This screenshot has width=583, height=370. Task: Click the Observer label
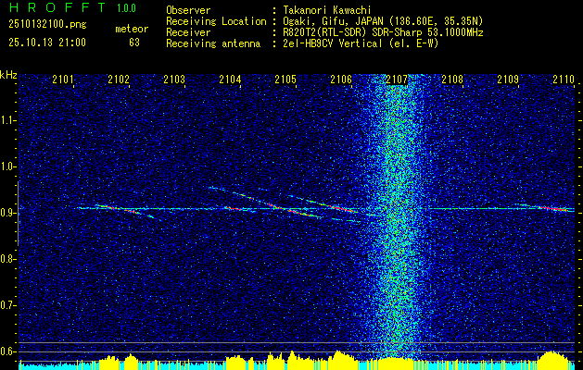pos(188,10)
